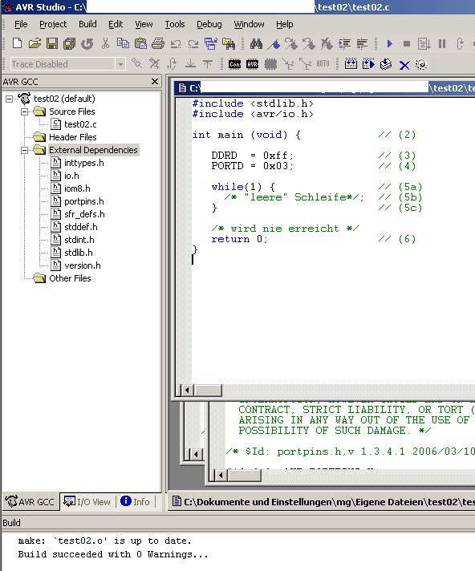Select stdlib.h in the tree
Viewport: 475px width, 571px height.
tap(72, 253)
